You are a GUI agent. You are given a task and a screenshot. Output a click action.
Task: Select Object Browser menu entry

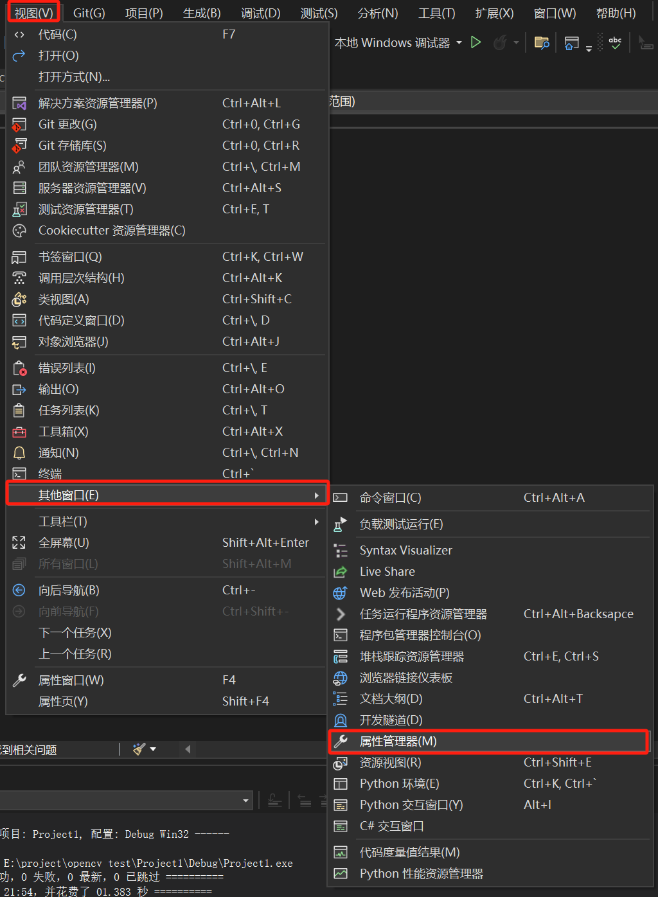[167, 342]
